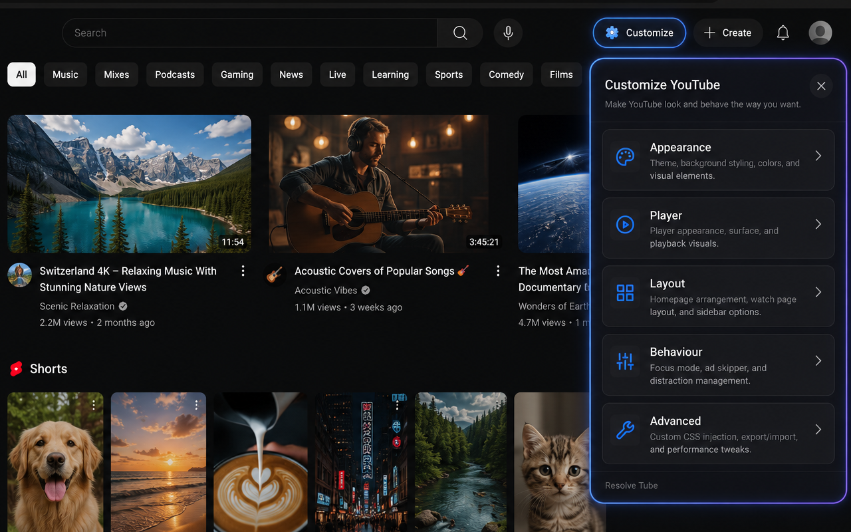Expand the Behaviour section chevron
The width and height of the screenshot is (851, 532).
818,360
